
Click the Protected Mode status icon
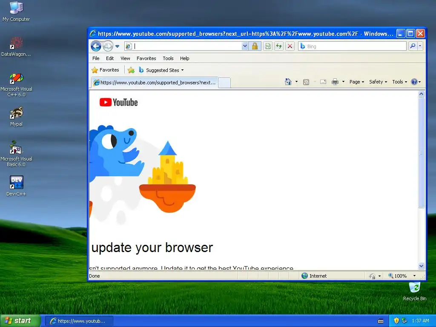click(373, 276)
